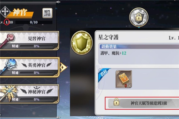The height and width of the screenshot is (119, 179).
Task: Click the 神官 class cross emblem icon
Action: pos(5,12)
